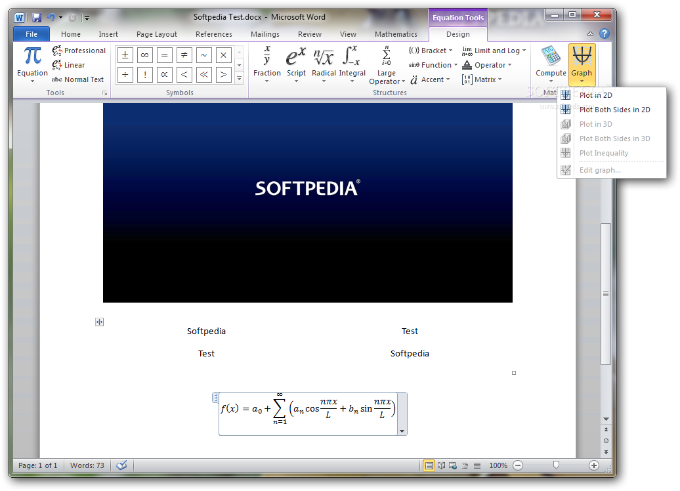This screenshot has width=680, height=491.
Task: Open the Equation gallery button
Action: pyautogui.click(x=32, y=64)
